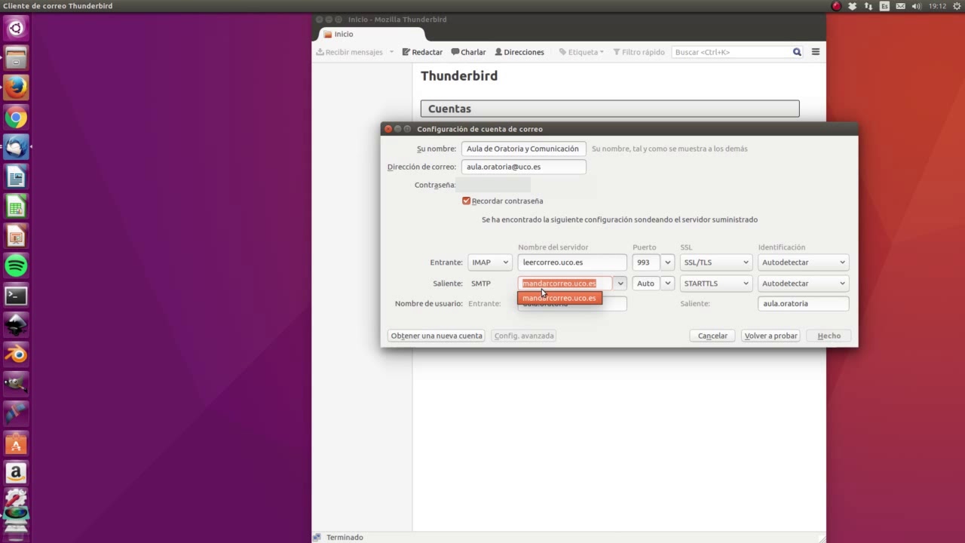
Task: Launch Google Chrome from the dock
Action: [16, 118]
